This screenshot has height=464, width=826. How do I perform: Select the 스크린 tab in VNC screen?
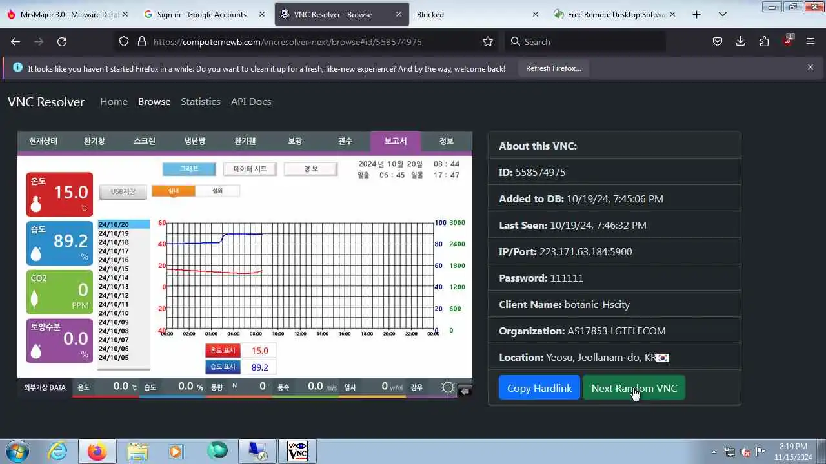click(144, 141)
